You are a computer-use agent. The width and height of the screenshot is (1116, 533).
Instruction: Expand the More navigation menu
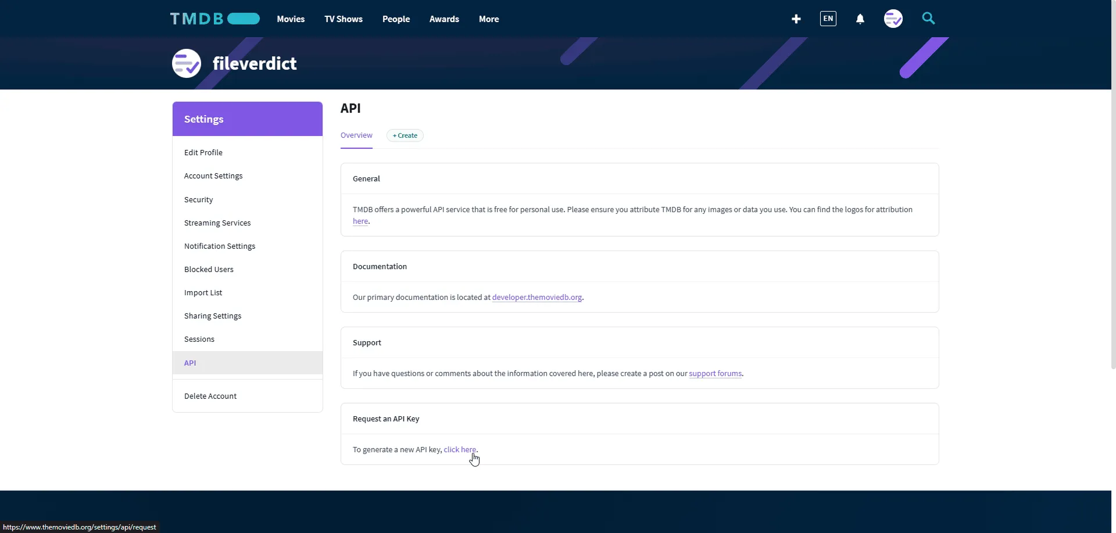pyautogui.click(x=489, y=19)
